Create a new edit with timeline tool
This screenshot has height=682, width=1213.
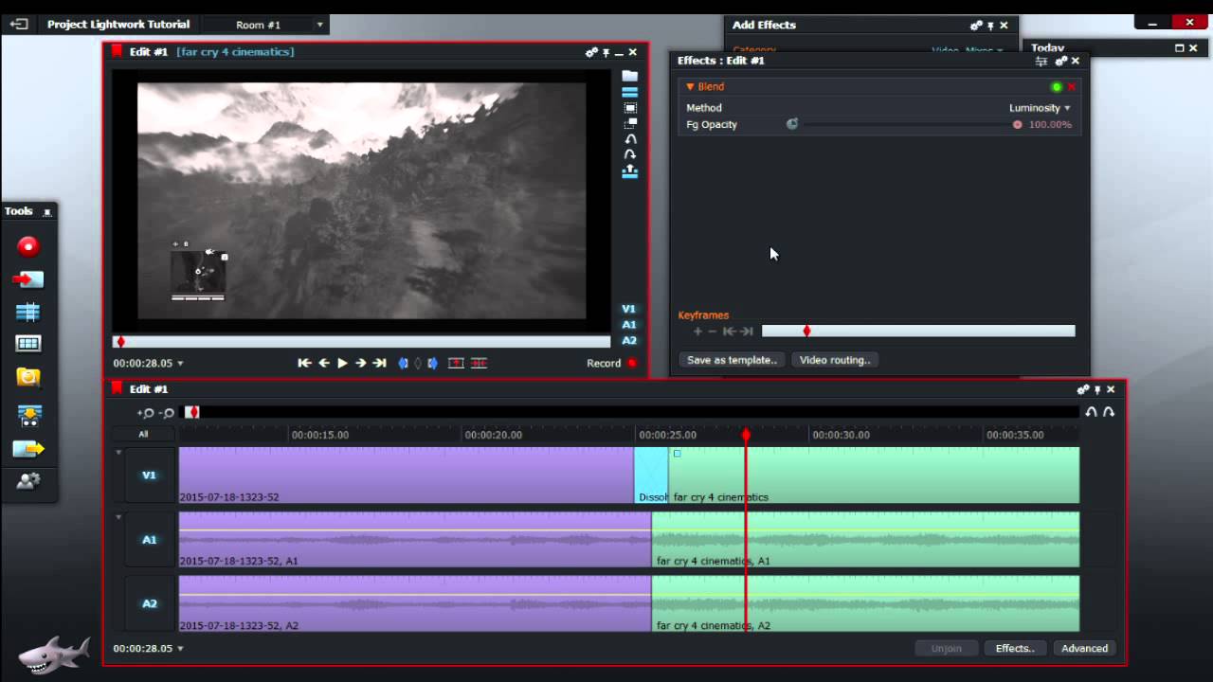(28, 312)
